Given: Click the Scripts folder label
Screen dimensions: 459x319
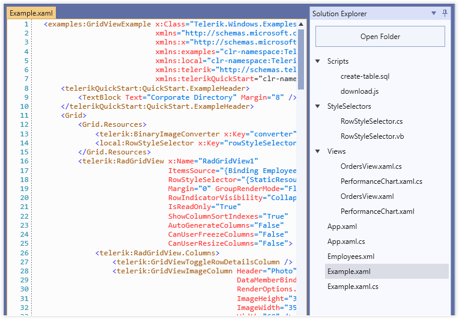Looking at the screenshot, I should (338, 61).
